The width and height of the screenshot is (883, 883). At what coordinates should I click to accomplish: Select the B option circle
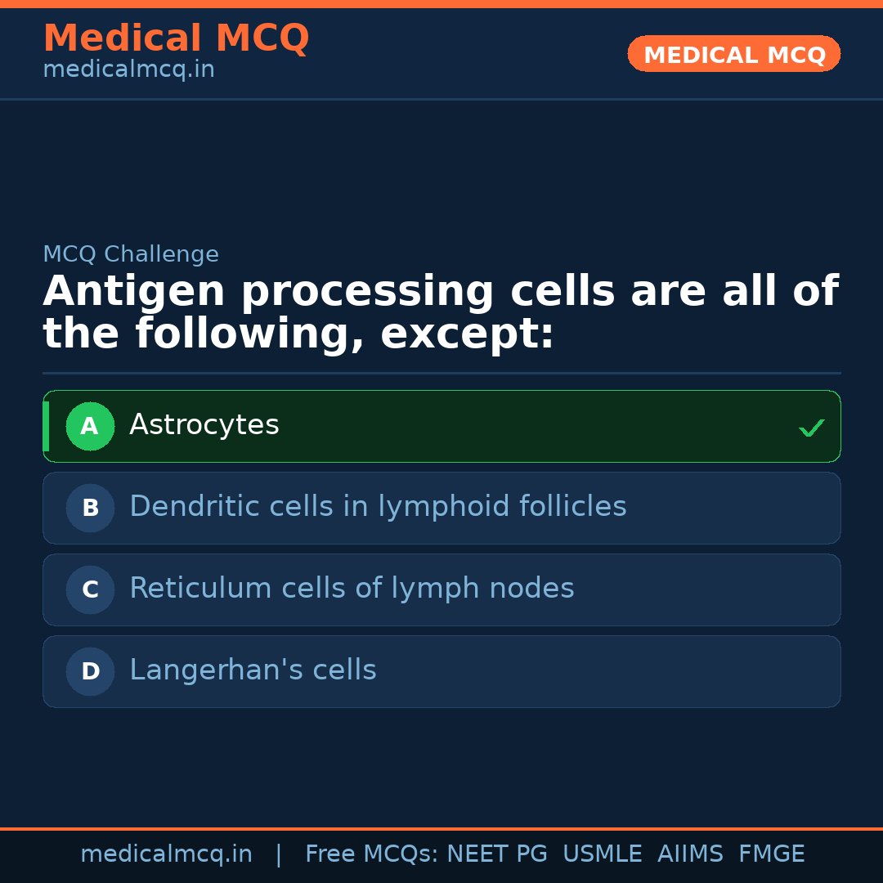90,508
